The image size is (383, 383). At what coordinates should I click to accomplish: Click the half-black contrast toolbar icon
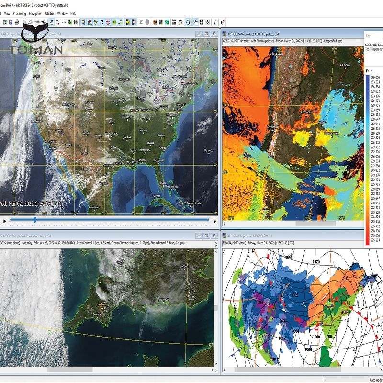pyautogui.click(x=134, y=23)
